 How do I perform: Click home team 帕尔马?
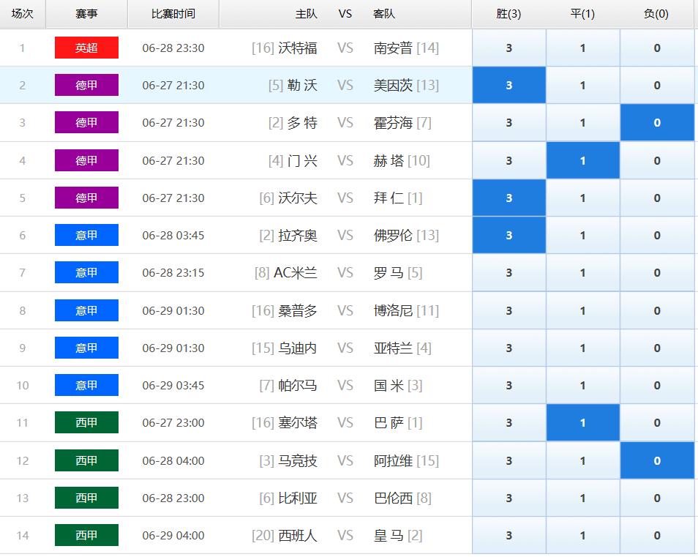(x=297, y=385)
